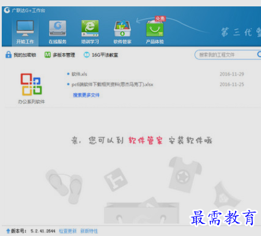Open the 软件管家 download box icon
Viewport: 261px width, 236px height.
[122, 28]
